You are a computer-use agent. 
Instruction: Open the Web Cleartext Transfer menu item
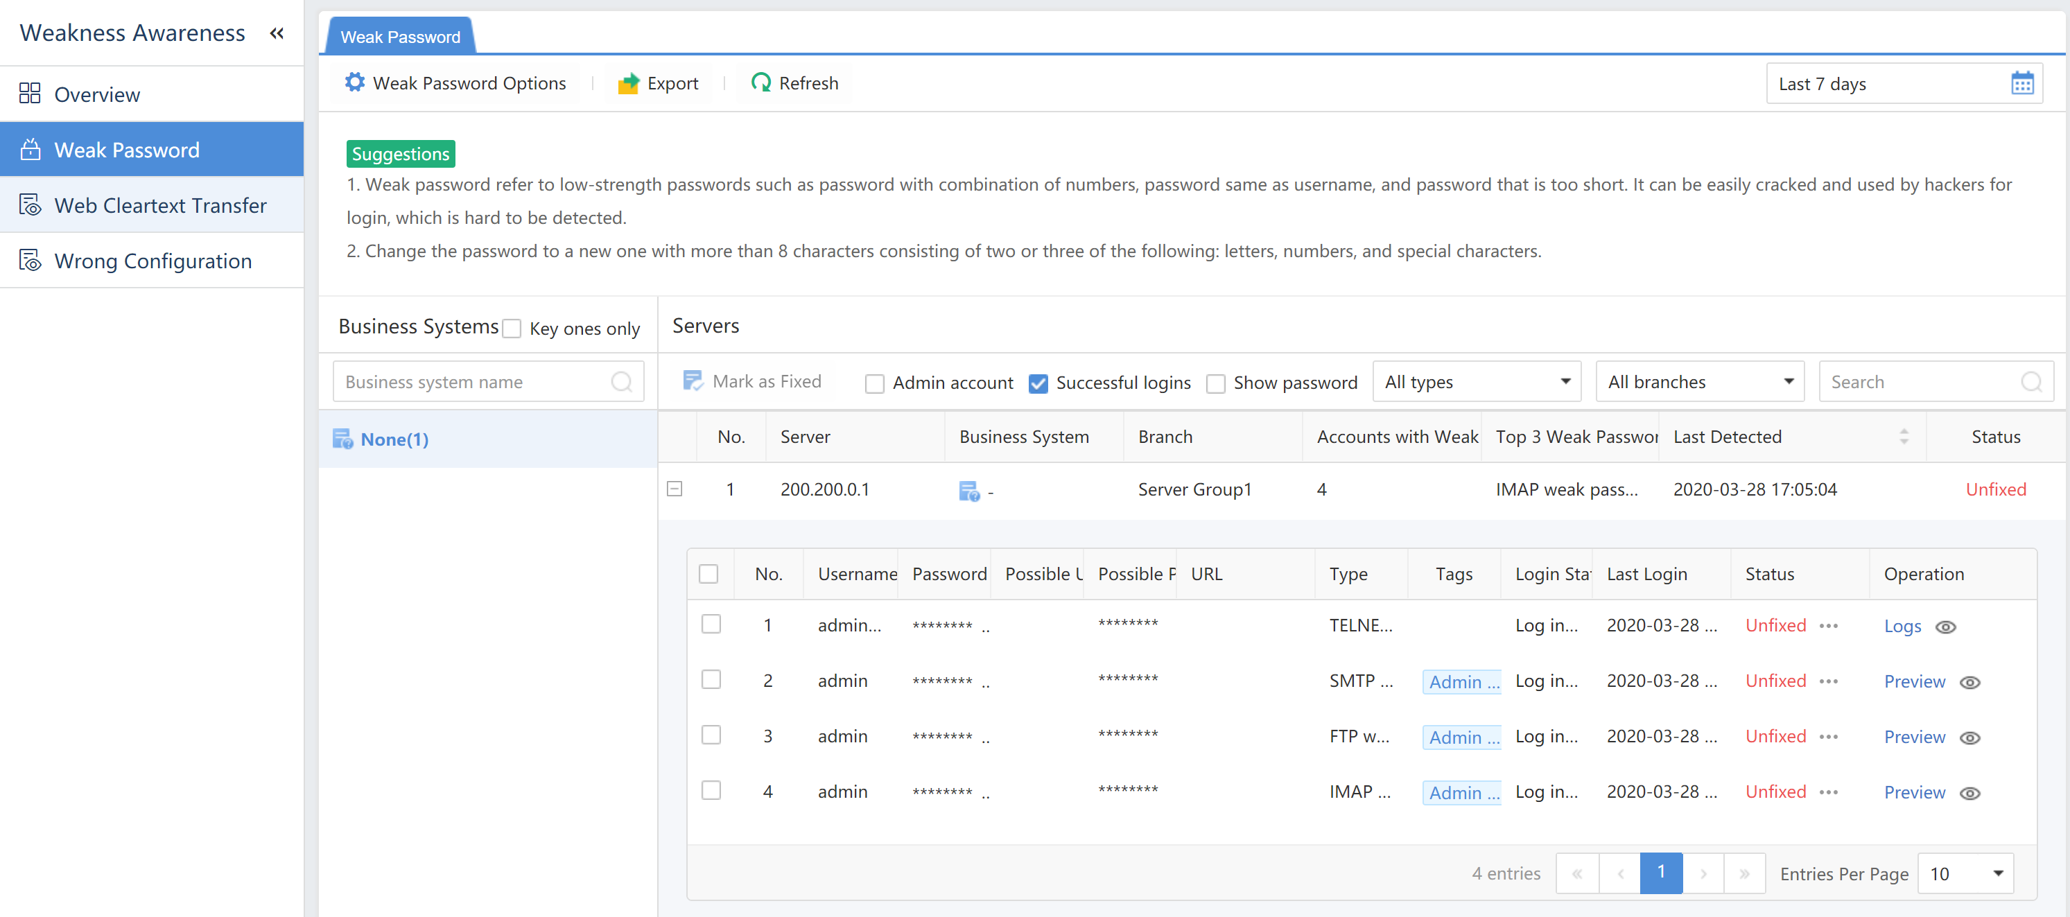160,206
